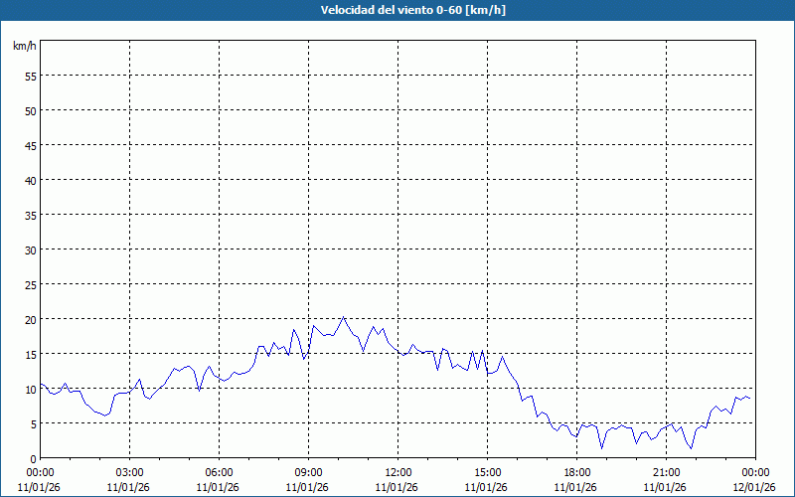Image resolution: width=795 pixels, height=497 pixels.
Task: Click the 15:00 time label
Action: [487, 472]
